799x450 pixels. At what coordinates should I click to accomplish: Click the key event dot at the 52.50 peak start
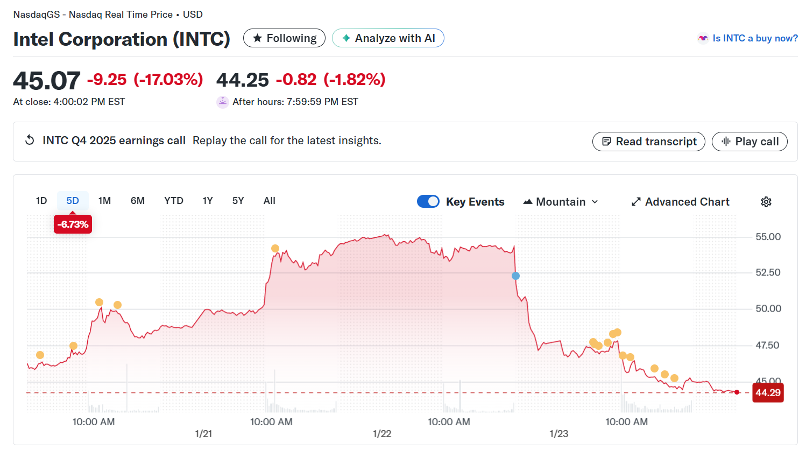(x=275, y=248)
